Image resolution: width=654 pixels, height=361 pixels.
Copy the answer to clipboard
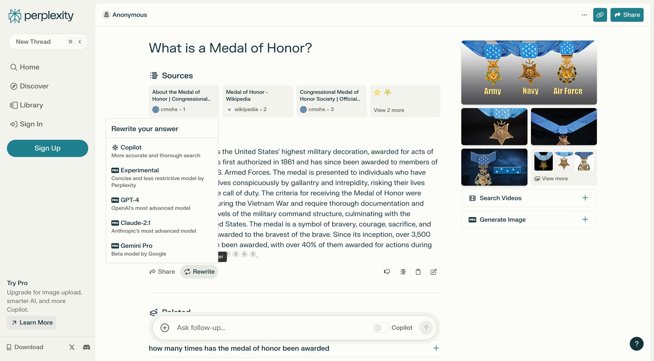(418, 272)
